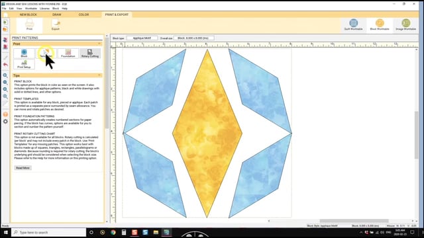This screenshot has height=238, width=424.
Task: Switch to the Image Worktable
Action: click(x=405, y=24)
